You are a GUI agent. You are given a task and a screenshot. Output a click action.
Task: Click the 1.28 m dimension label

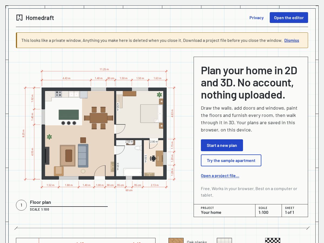pyautogui.click(x=172, y=172)
